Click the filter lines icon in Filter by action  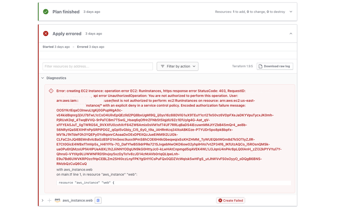(x=163, y=66)
